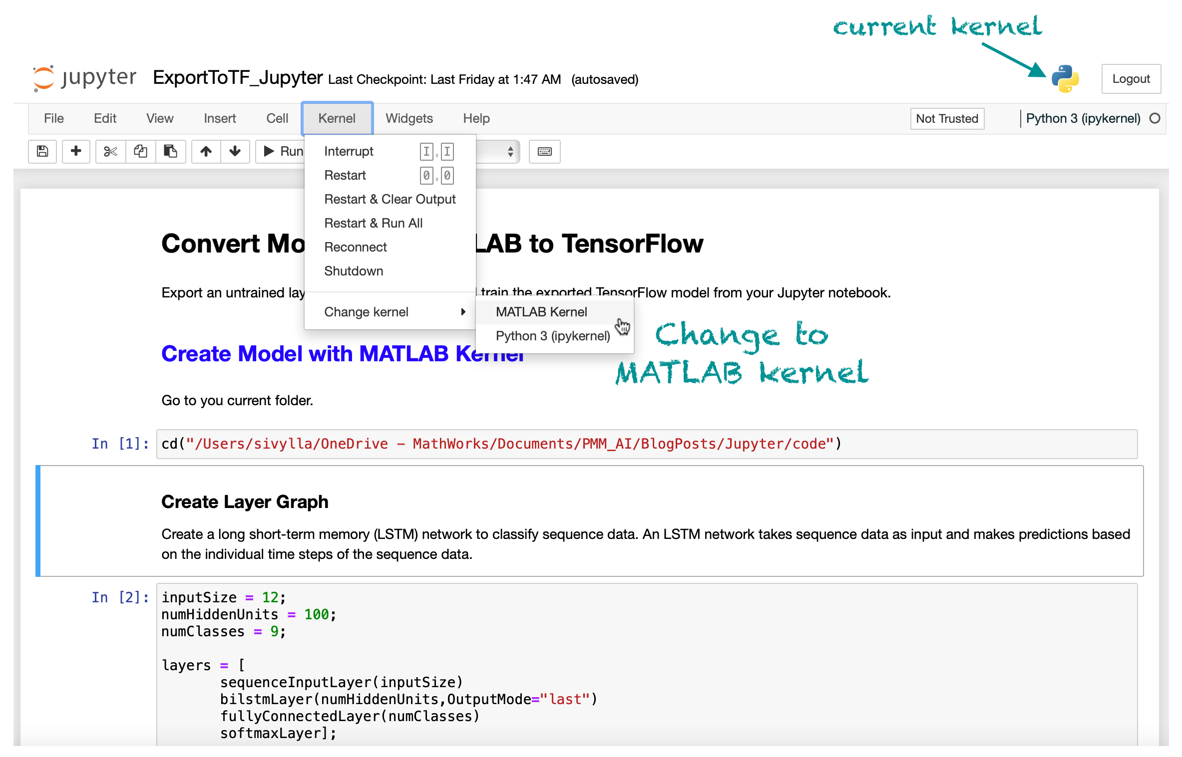Open the View menu
The image size is (1182, 757).
[160, 118]
